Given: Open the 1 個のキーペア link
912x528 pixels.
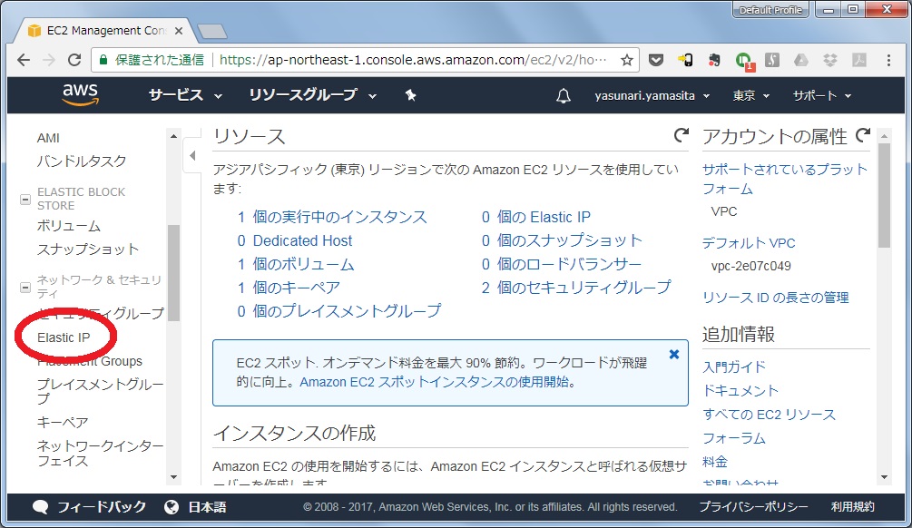Looking at the screenshot, I should 289,288.
